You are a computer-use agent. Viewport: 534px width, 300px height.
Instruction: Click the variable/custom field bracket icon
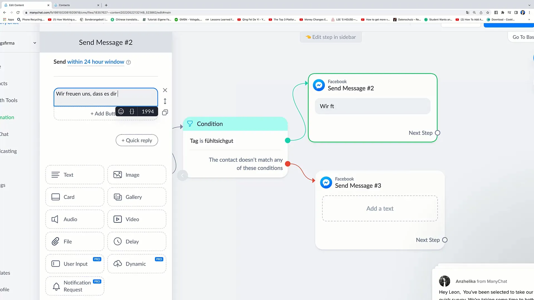[132, 111]
